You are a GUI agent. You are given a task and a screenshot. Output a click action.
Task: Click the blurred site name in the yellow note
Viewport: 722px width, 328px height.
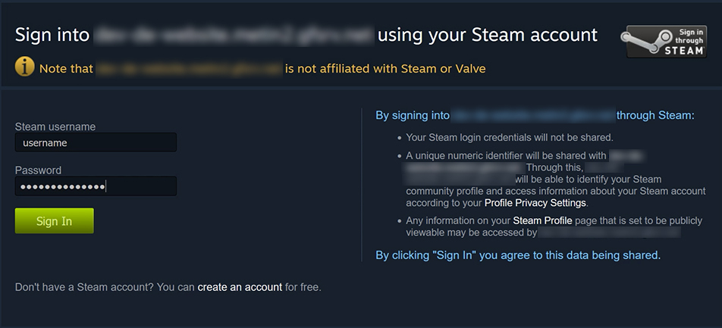[x=188, y=69]
